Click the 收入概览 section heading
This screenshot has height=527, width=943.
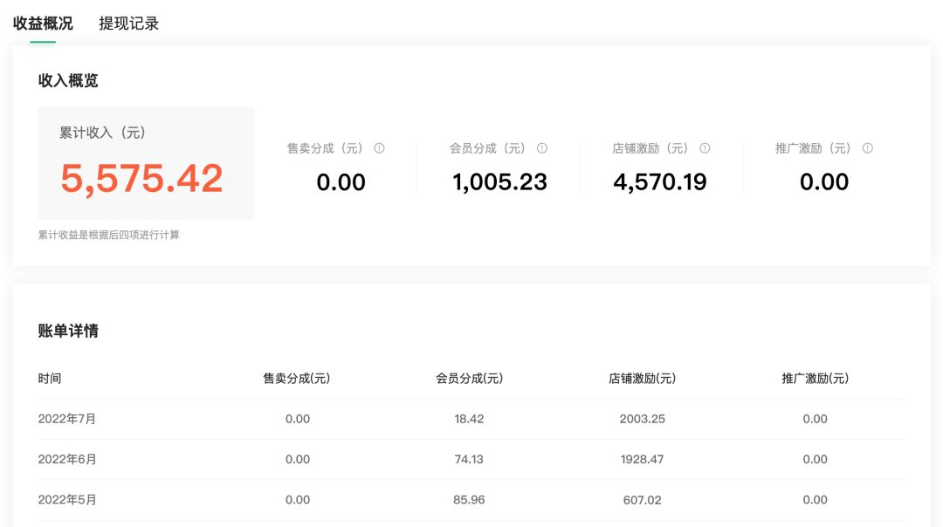point(68,80)
